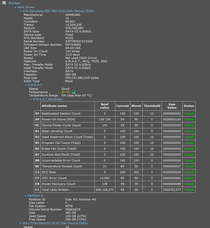Click the S.M.A.R.T attributes heading

(47, 99)
